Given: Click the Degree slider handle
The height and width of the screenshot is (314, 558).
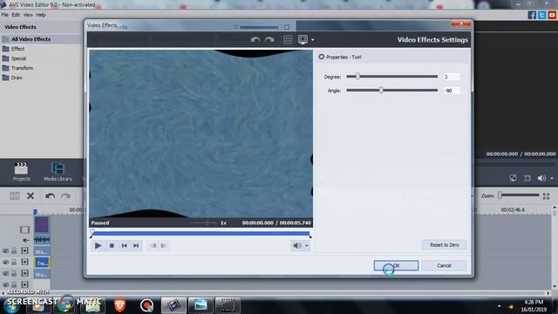Looking at the screenshot, I should coord(357,76).
